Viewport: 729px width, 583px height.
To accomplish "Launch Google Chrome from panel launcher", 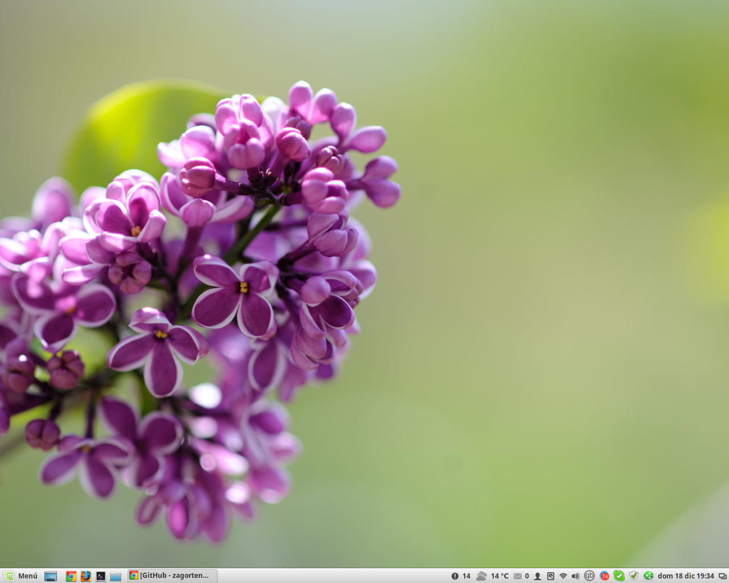I will point(71,576).
